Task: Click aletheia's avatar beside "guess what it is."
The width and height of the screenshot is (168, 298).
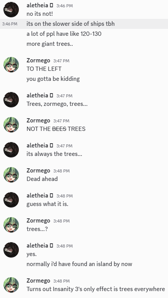Action: (x=11, y=200)
